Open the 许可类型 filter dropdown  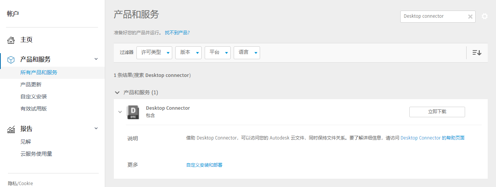pos(155,52)
